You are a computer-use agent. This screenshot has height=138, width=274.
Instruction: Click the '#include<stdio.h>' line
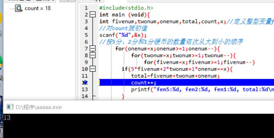(x=126, y=8)
